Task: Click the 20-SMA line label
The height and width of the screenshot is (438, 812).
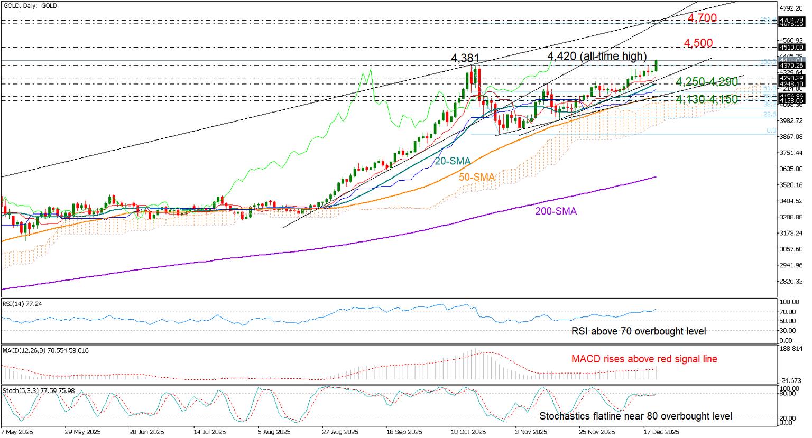Action: (453, 161)
